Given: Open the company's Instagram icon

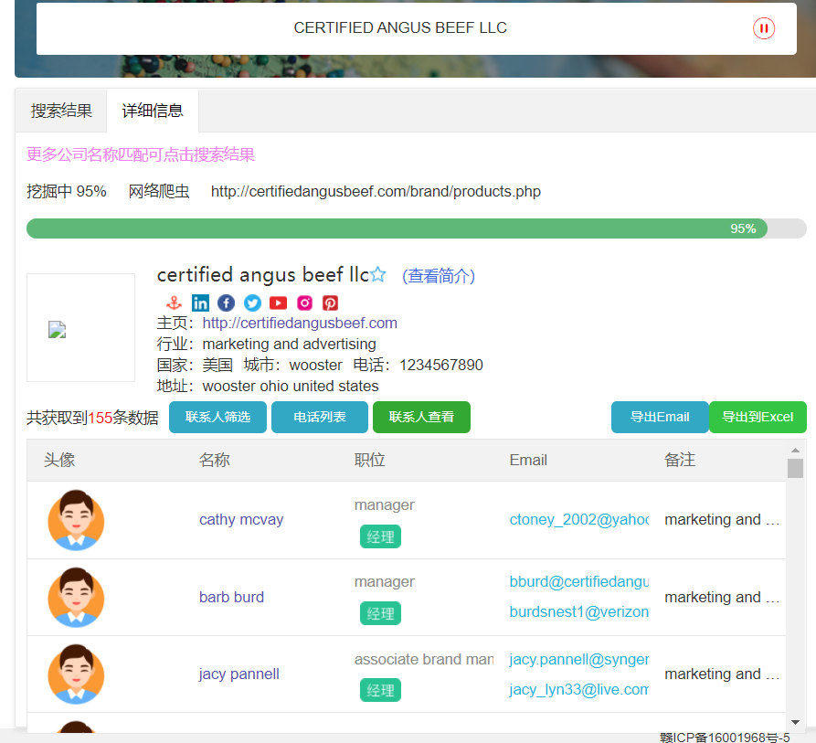Looking at the screenshot, I should 304,303.
